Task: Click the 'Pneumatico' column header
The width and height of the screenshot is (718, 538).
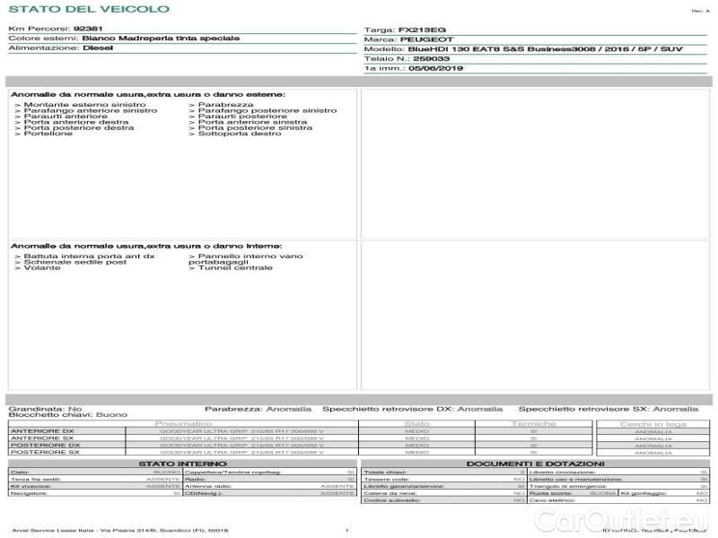Action: click(184, 424)
